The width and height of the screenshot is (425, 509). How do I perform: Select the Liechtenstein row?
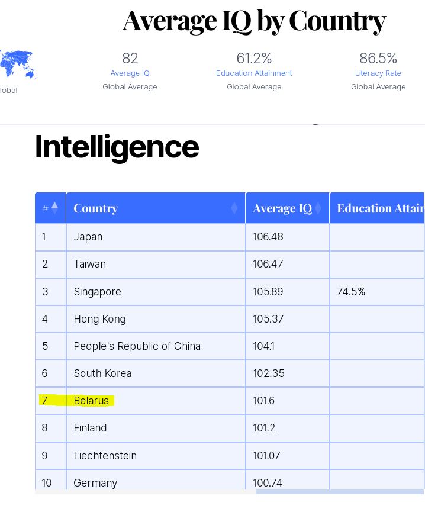(230, 456)
